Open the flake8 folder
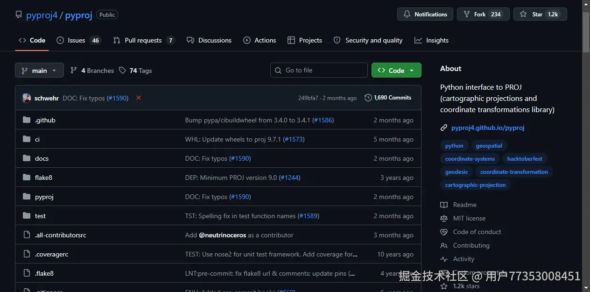This screenshot has height=292, width=590. point(43,178)
